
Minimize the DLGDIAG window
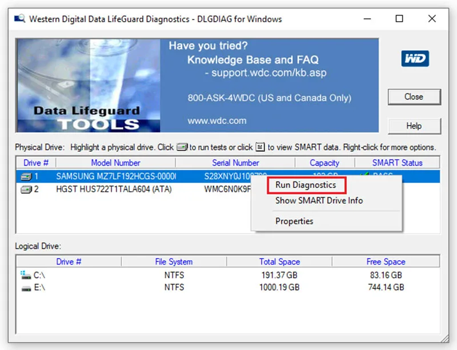[x=367, y=19]
